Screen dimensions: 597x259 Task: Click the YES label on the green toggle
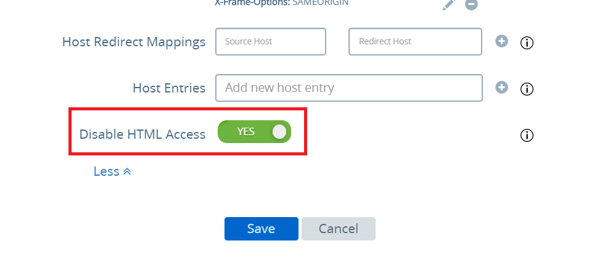(x=245, y=131)
